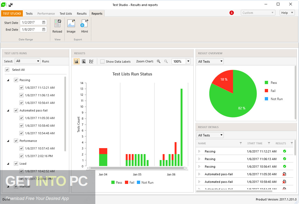Screen dimensions: 299x204
Task: Switch to line chart view
Action: click(91, 61)
